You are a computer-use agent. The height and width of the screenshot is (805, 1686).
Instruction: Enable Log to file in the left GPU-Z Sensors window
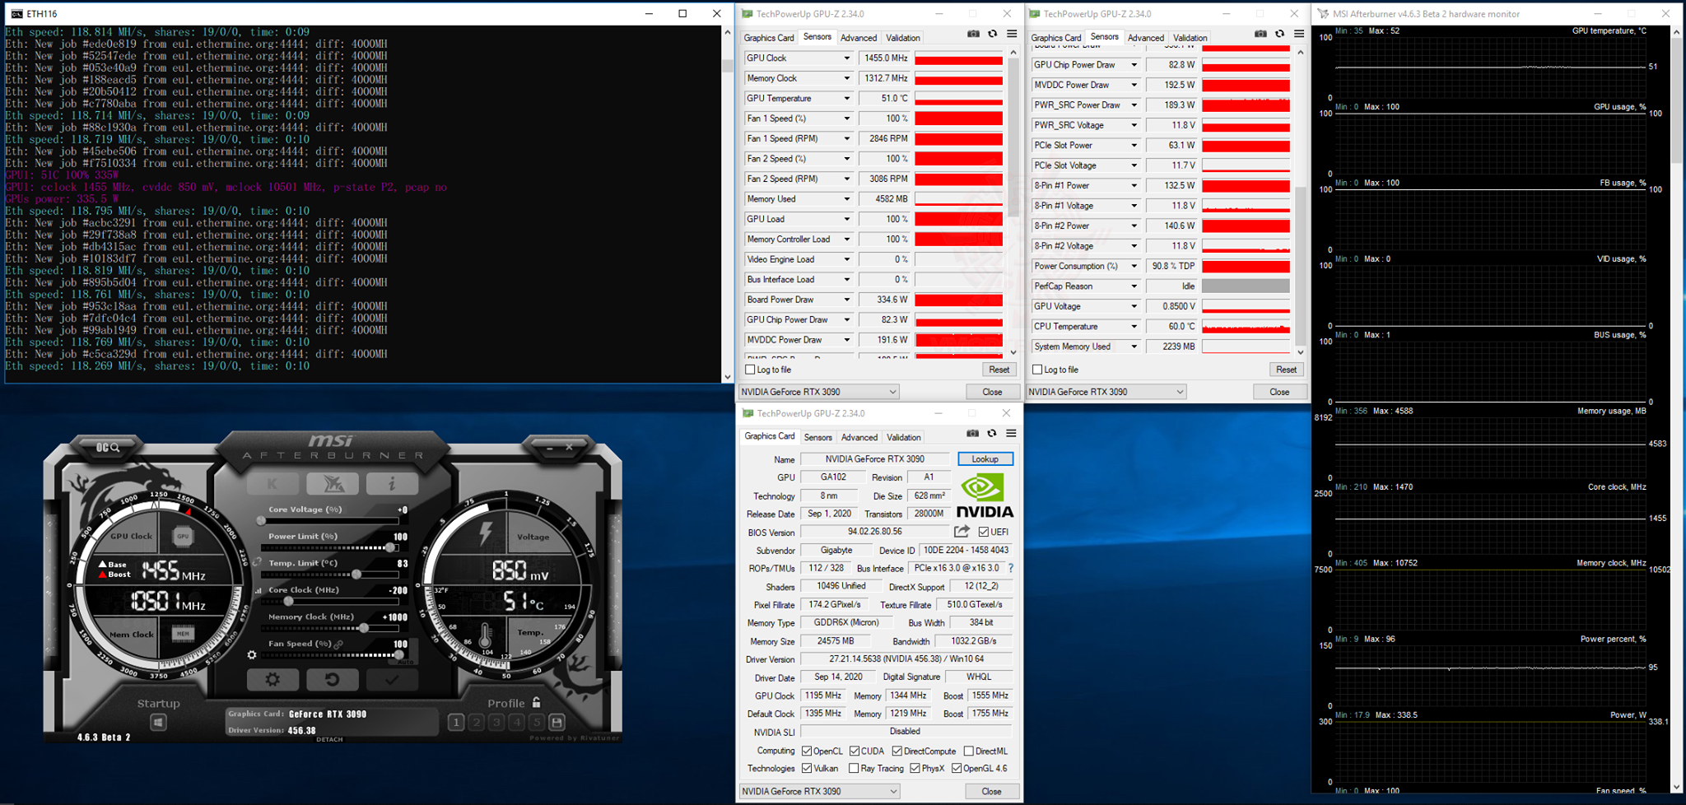pyautogui.click(x=750, y=370)
